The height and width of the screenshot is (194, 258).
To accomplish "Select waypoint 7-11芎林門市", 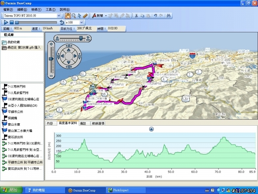I will pyautogui.click(x=17, y=86).
